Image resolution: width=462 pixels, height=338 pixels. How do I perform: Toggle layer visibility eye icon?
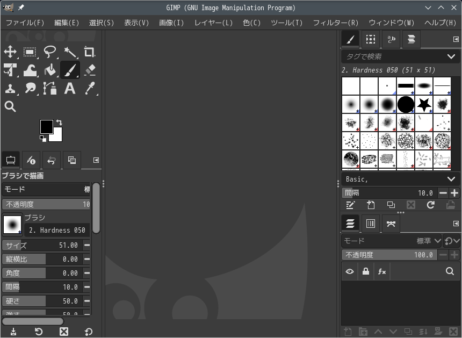pos(350,272)
